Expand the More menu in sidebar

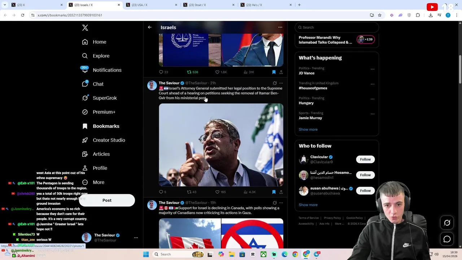click(x=93, y=182)
